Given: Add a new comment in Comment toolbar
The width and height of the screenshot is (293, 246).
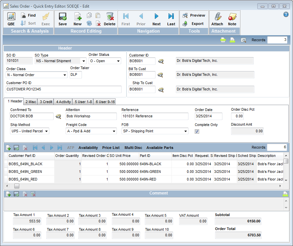Looking at the screenshot, I should click(8, 194).
